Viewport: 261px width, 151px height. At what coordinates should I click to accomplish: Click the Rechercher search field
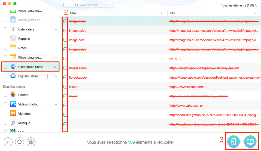pyautogui.click(x=89, y=5)
